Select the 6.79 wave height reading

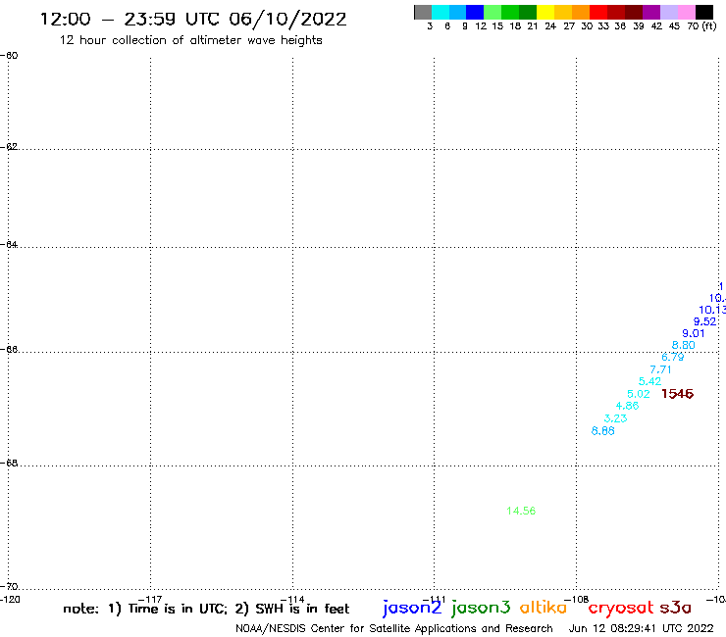click(x=673, y=357)
